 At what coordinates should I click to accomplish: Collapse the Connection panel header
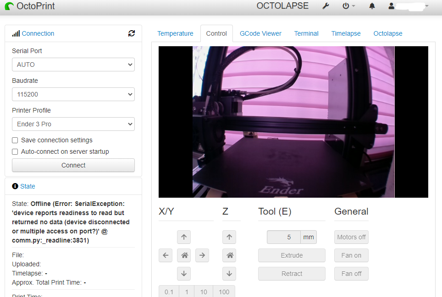coord(38,33)
